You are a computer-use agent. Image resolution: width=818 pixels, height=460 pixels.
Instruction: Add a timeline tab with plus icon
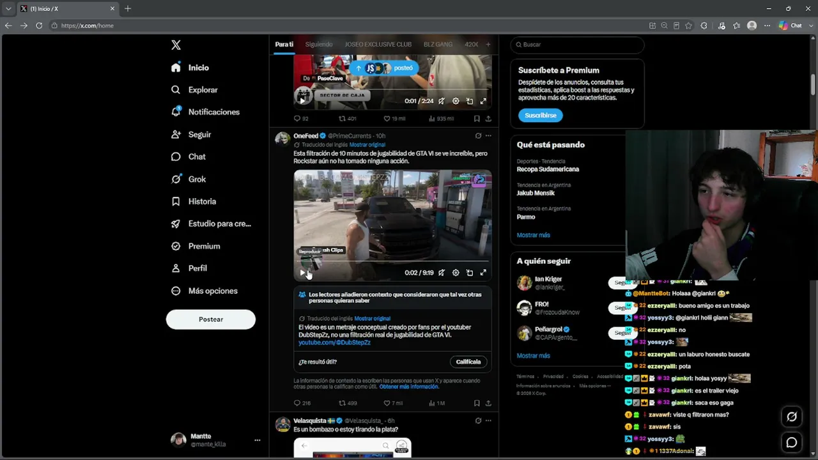[488, 45]
